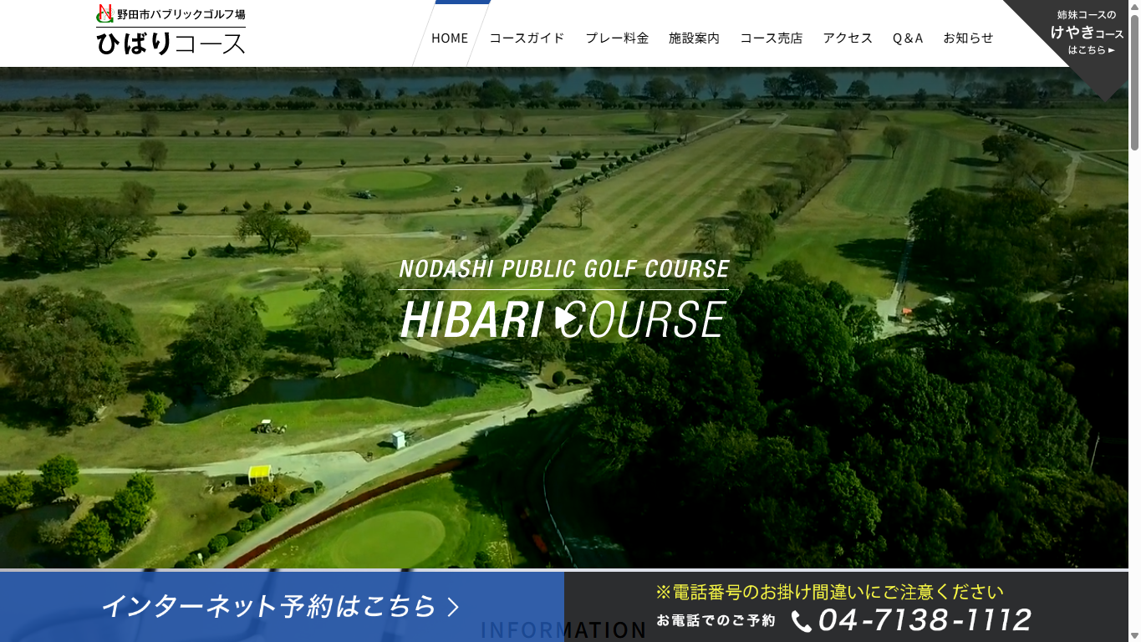Open アクセス navigation link

[848, 38]
